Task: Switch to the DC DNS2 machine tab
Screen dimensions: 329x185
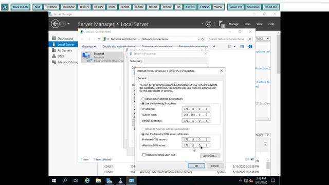Action: tap(68, 7)
